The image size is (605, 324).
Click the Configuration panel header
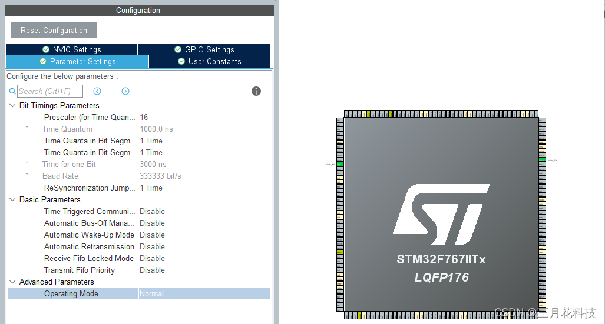pos(139,11)
